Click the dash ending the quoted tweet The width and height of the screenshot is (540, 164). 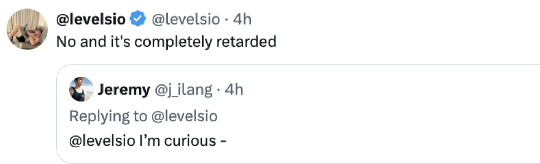pos(223,141)
